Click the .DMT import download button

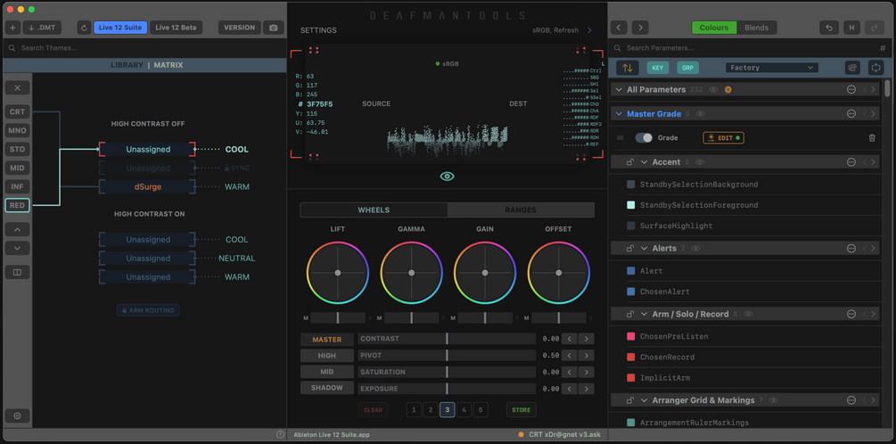point(42,28)
